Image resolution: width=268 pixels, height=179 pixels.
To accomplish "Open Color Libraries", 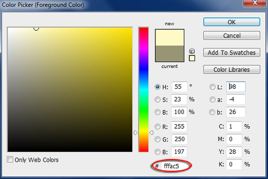I will coord(231,69).
